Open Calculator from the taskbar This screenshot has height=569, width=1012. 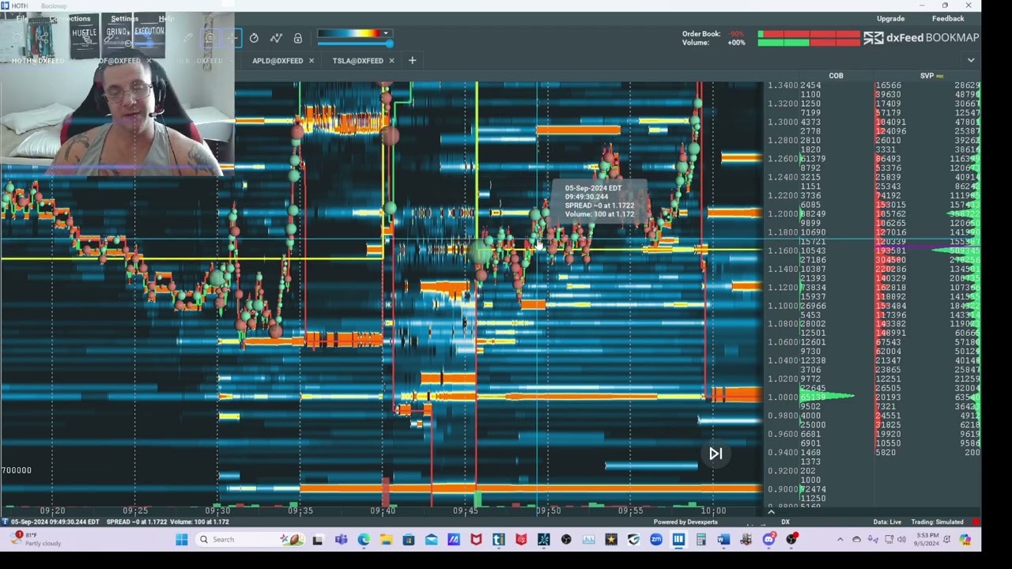(701, 540)
